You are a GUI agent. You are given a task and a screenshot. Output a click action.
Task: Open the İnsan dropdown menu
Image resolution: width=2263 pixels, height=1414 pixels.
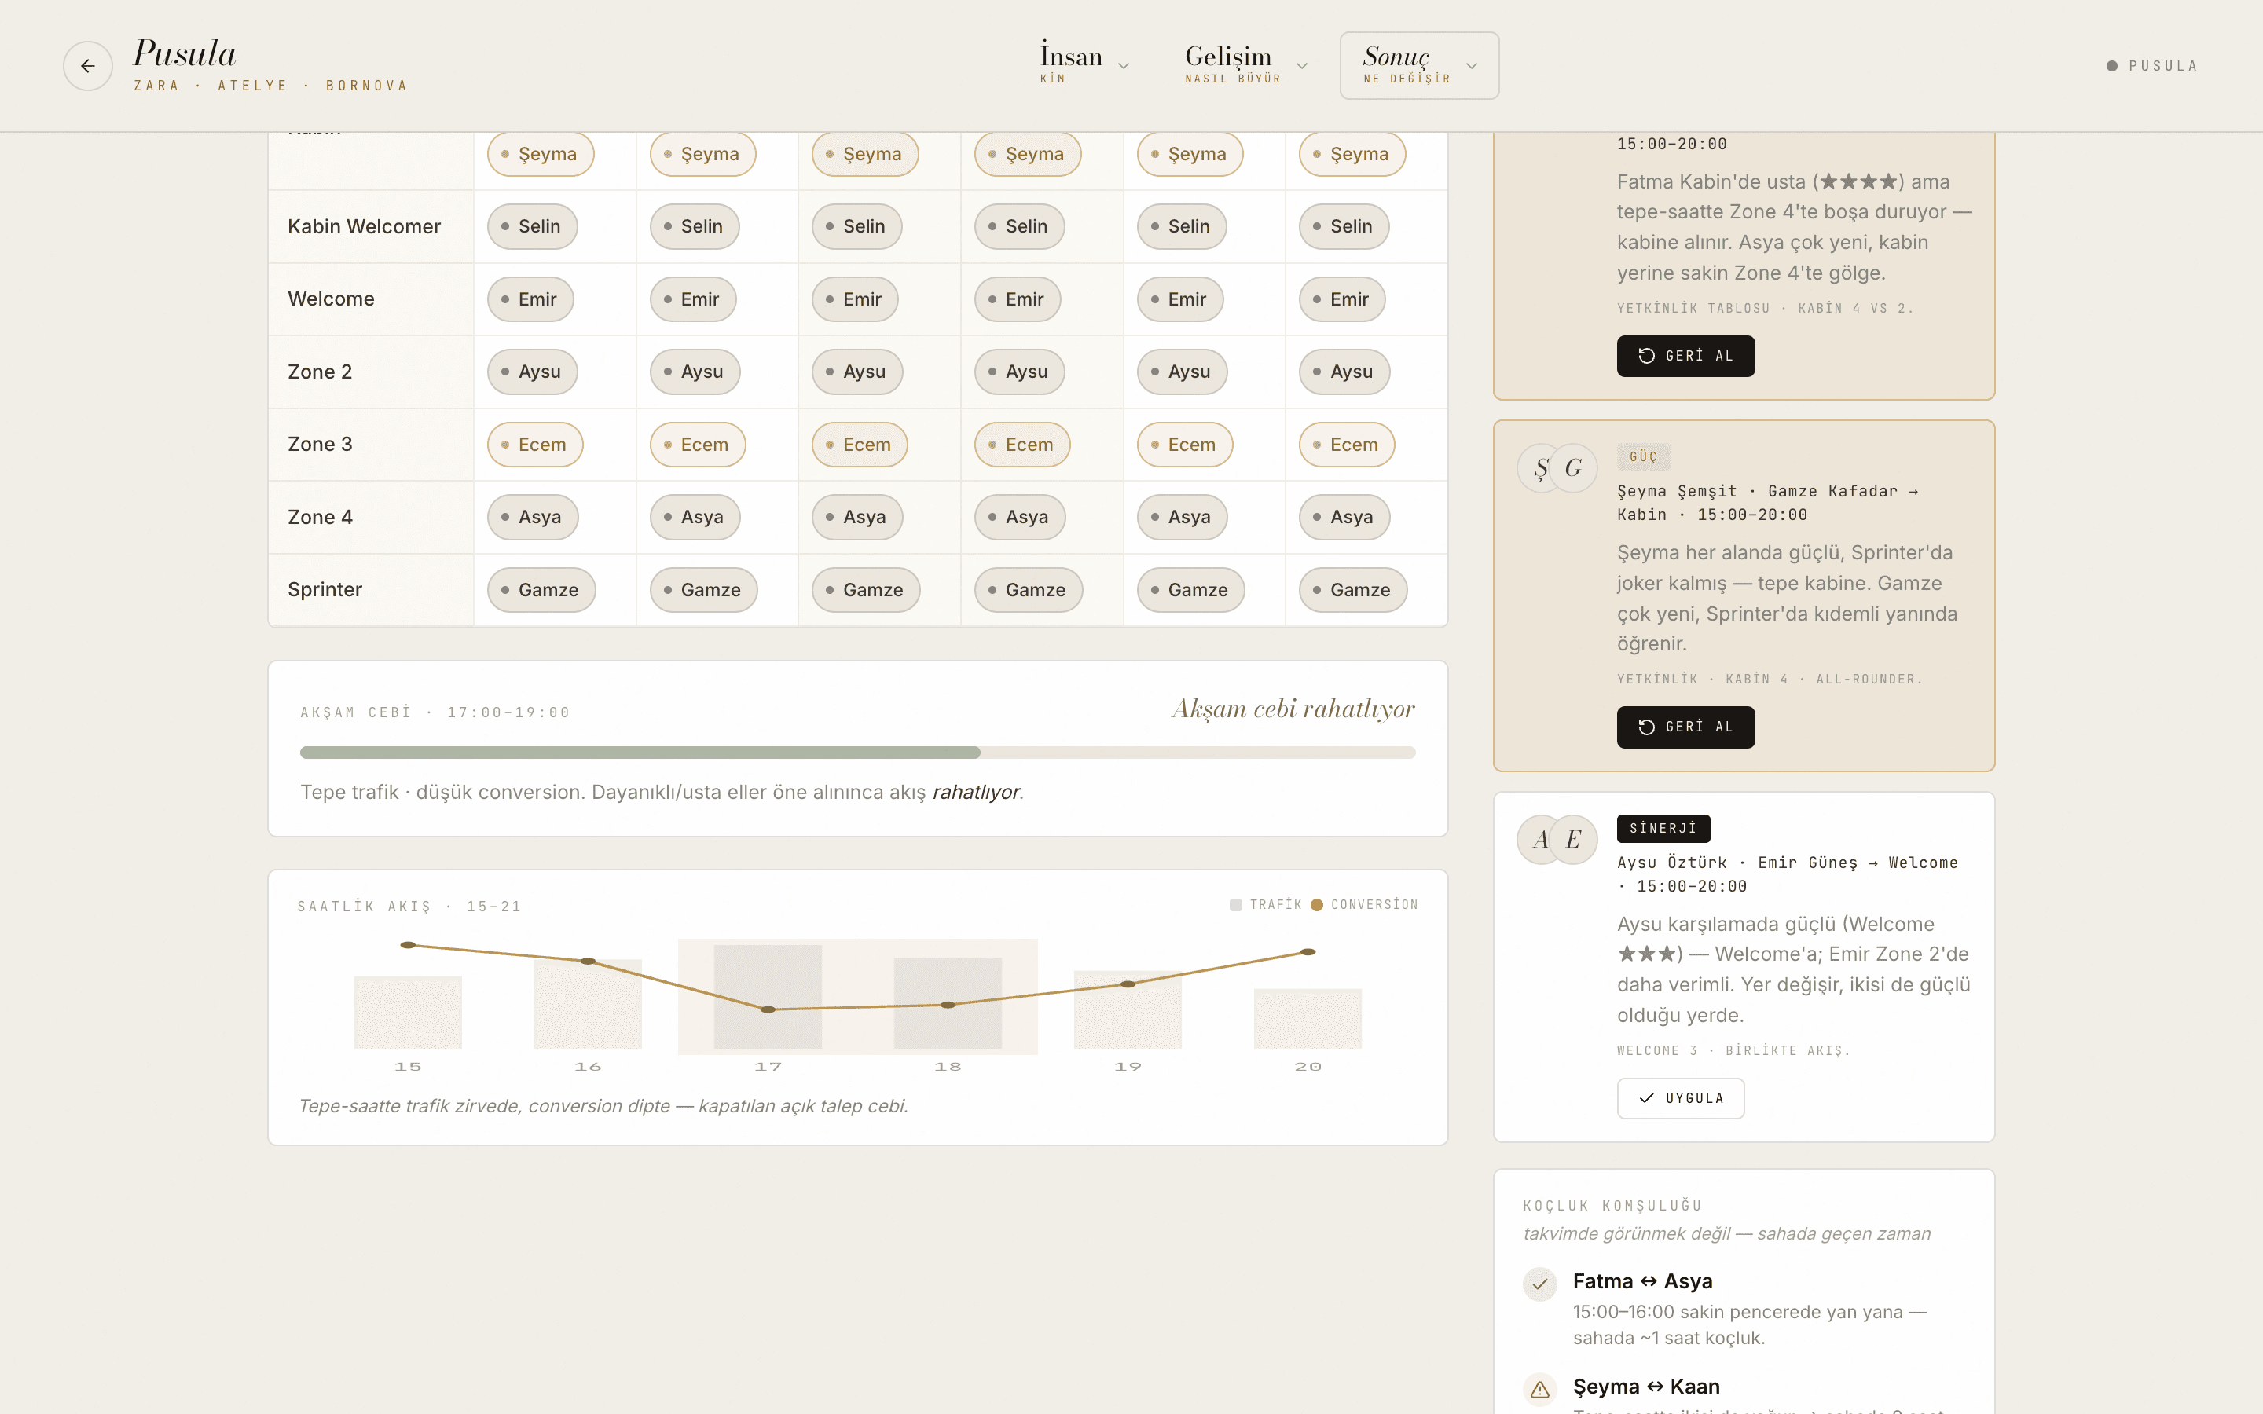1084,64
